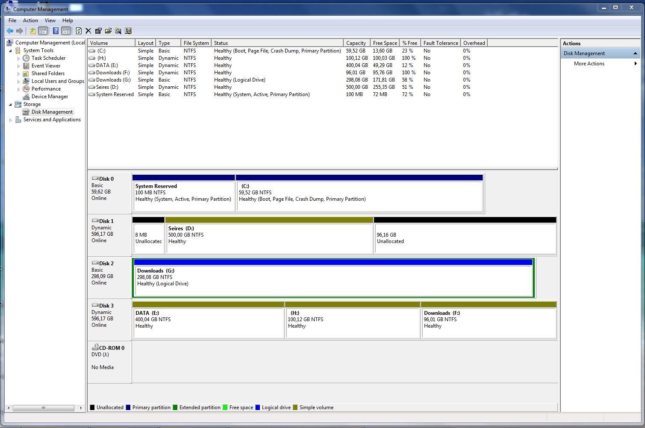
Task: Select the 96,16 GB Unallocated block
Action: tap(465, 235)
